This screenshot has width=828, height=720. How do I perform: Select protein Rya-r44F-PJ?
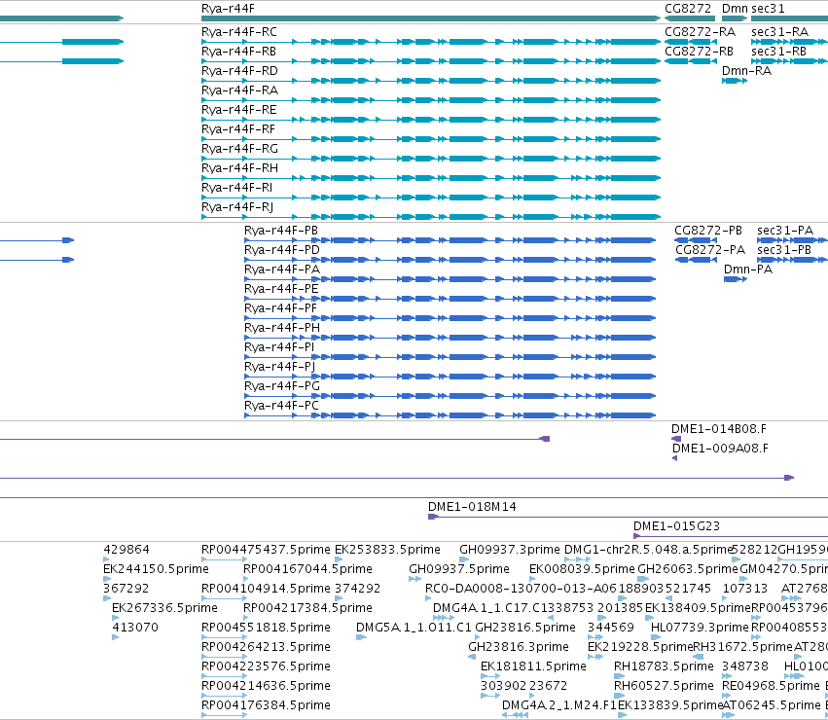[x=279, y=367]
